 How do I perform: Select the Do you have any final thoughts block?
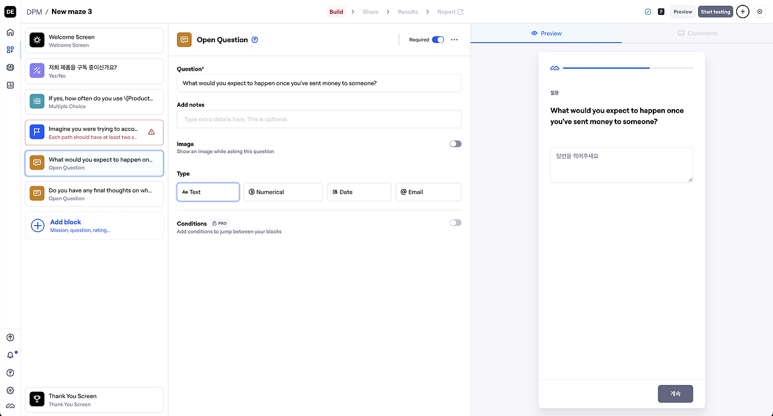(x=94, y=194)
